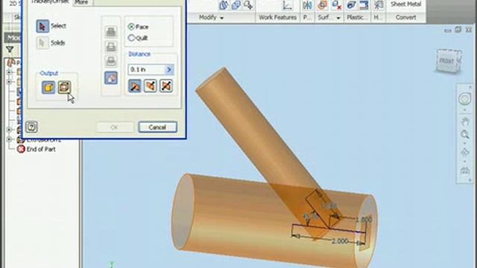The width and height of the screenshot is (477, 268).
Task: Expand the second browser tree node
Action: pyautogui.click(x=9, y=82)
